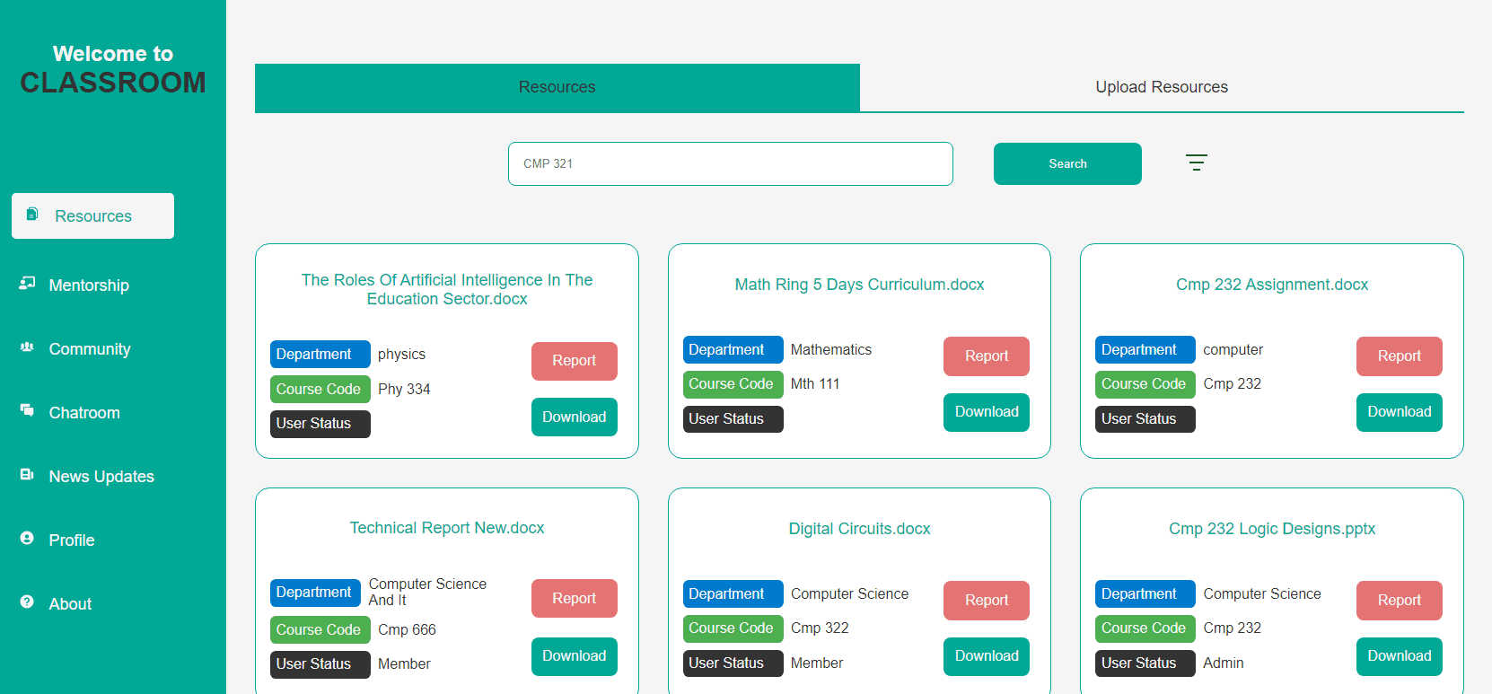
Task: Click the About question mark icon
Action: point(27,602)
